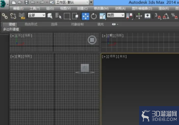The height and width of the screenshot is (125, 179).
Task: Open the 渲染(R) menu
Action: point(164,9)
